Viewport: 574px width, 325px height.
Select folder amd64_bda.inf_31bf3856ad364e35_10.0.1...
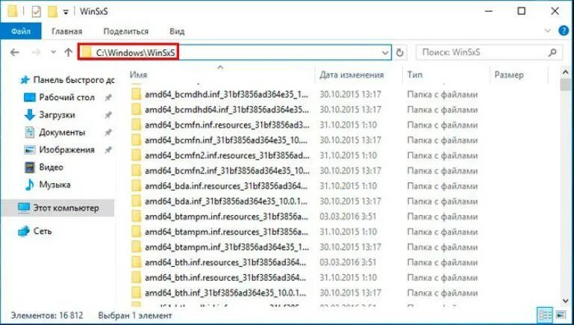coord(226,201)
